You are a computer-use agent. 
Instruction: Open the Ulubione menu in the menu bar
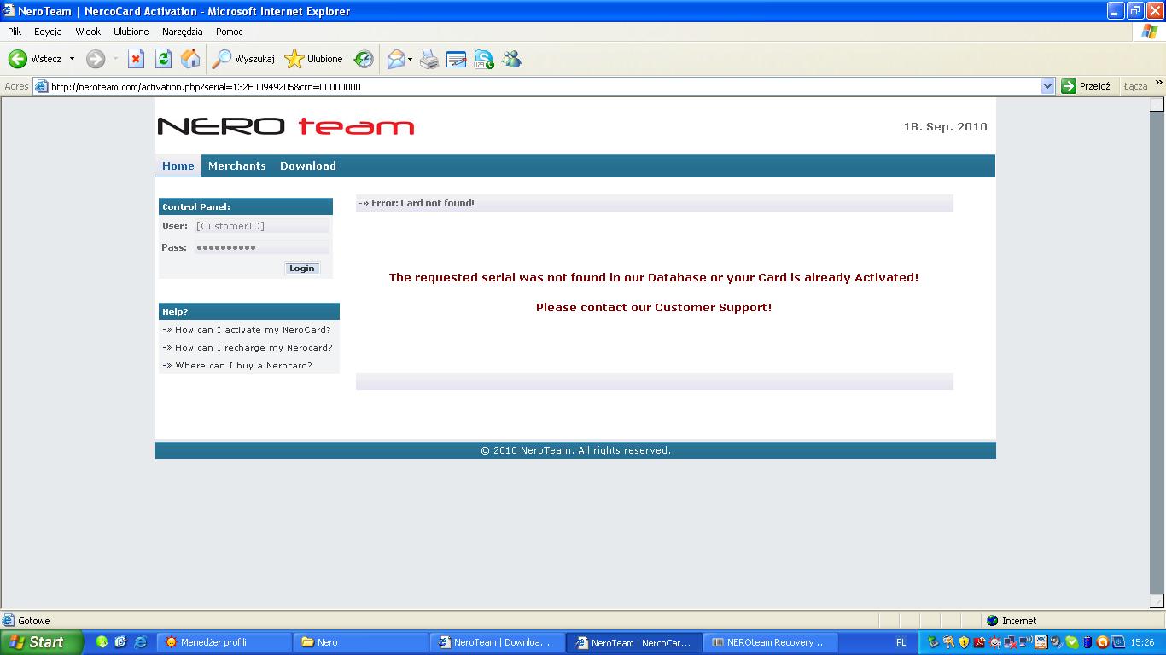click(131, 32)
